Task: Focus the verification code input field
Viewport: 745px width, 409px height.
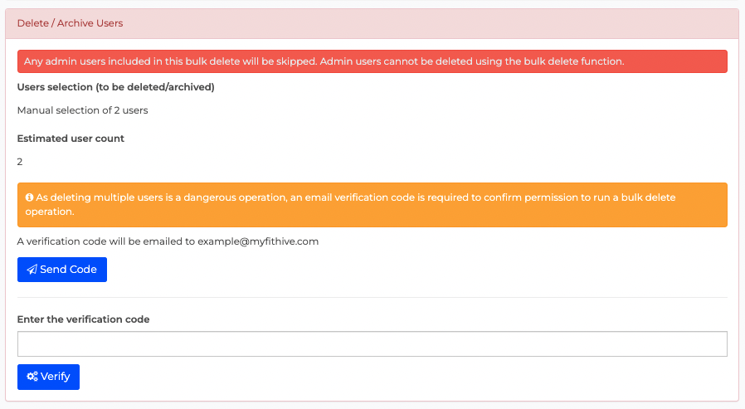Action: (x=372, y=344)
